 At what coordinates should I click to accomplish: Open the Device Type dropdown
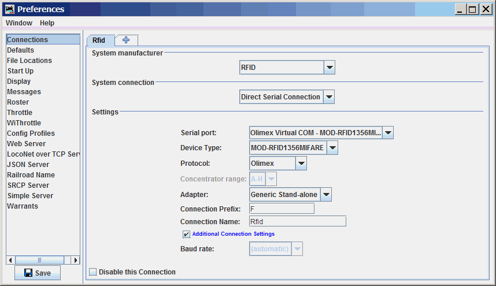(332, 148)
